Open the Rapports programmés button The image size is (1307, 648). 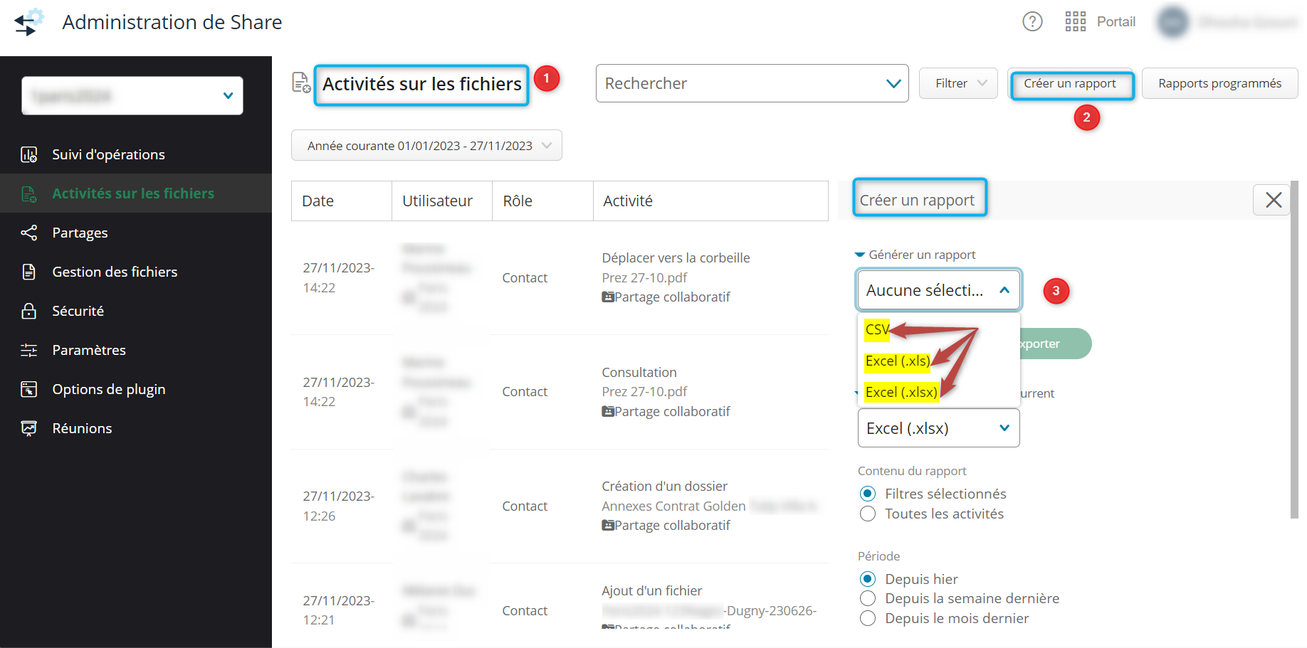[1219, 83]
